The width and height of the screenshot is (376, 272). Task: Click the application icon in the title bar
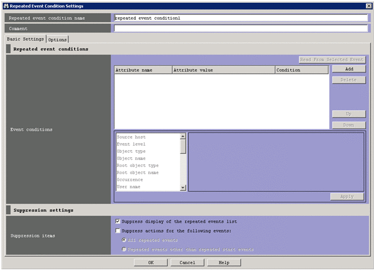coord(6,6)
